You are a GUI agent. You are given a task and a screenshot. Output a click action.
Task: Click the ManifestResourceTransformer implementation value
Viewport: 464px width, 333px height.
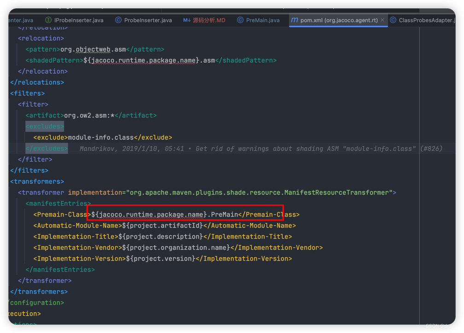[259, 192]
